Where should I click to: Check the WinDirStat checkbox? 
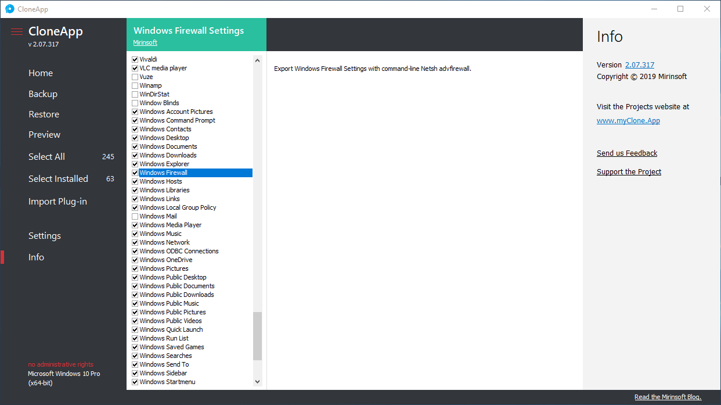(135, 94)
